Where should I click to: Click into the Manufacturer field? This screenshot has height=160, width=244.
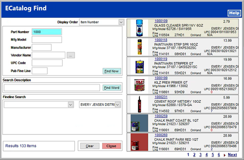41,48
